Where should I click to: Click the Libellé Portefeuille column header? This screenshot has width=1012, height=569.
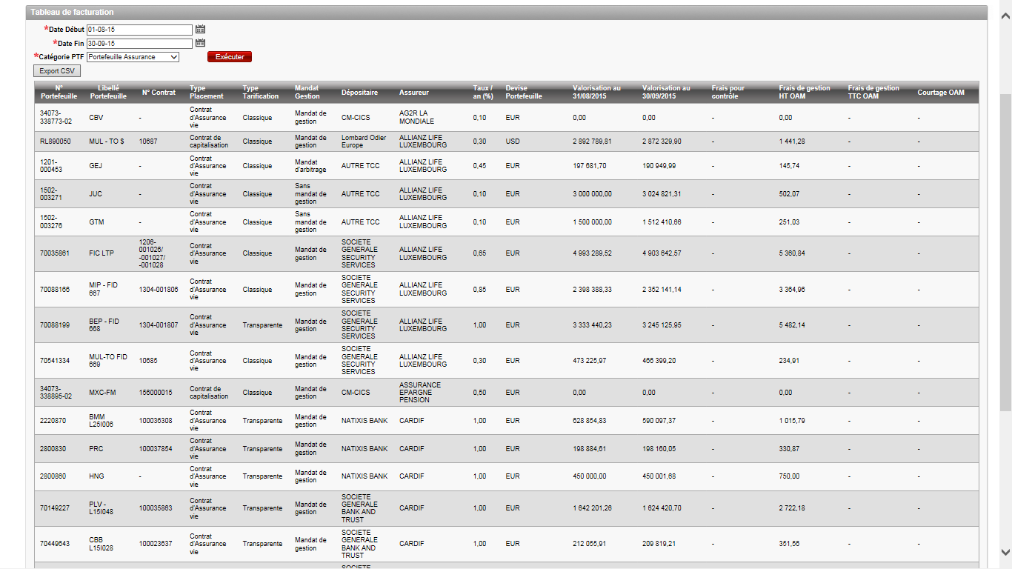[x=108, y=92]
